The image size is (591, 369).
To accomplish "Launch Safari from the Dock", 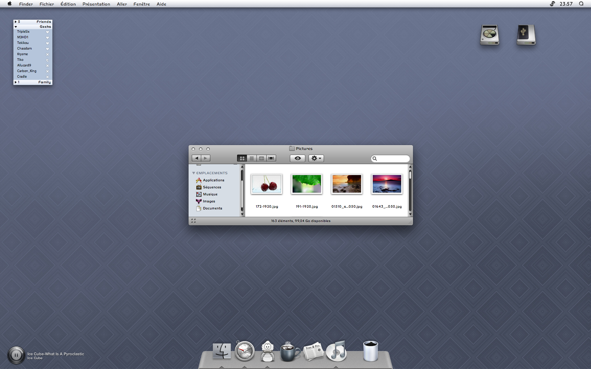I will point(245,351).
